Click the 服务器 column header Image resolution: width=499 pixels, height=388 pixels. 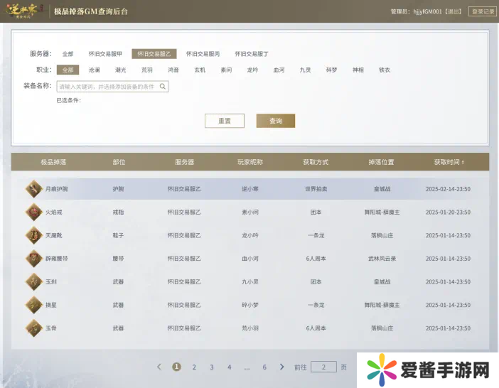pyautogui.click(x=185, y=162)
